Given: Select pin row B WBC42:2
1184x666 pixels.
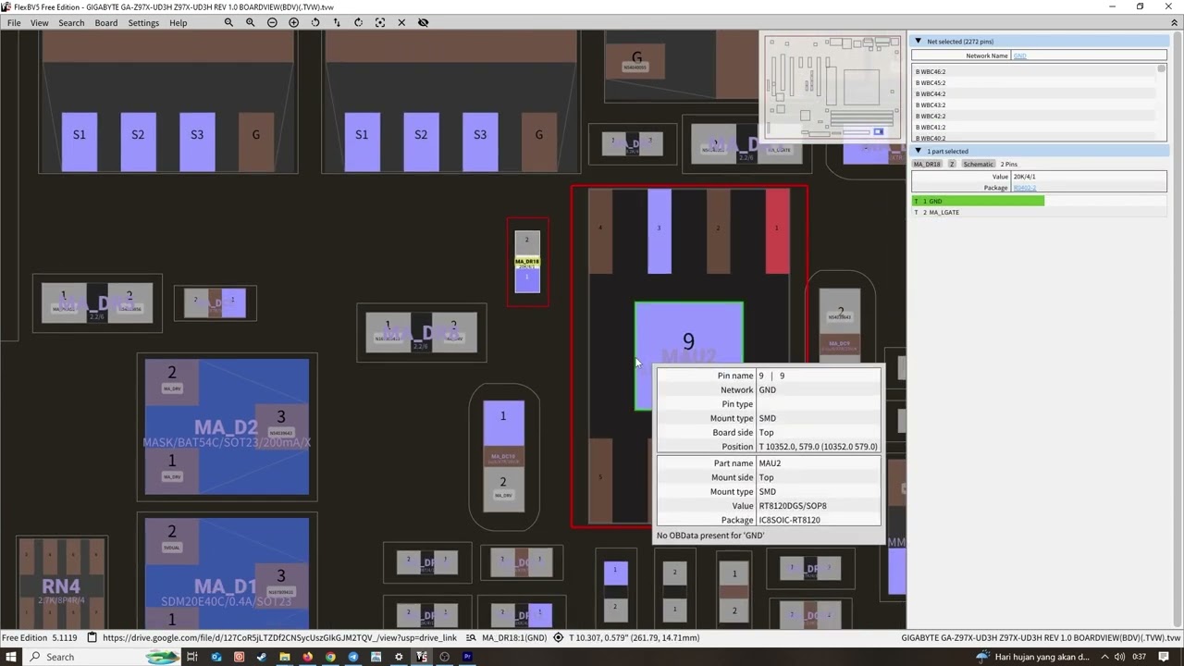Looking at the screenshot, I should coord(1033,116).
